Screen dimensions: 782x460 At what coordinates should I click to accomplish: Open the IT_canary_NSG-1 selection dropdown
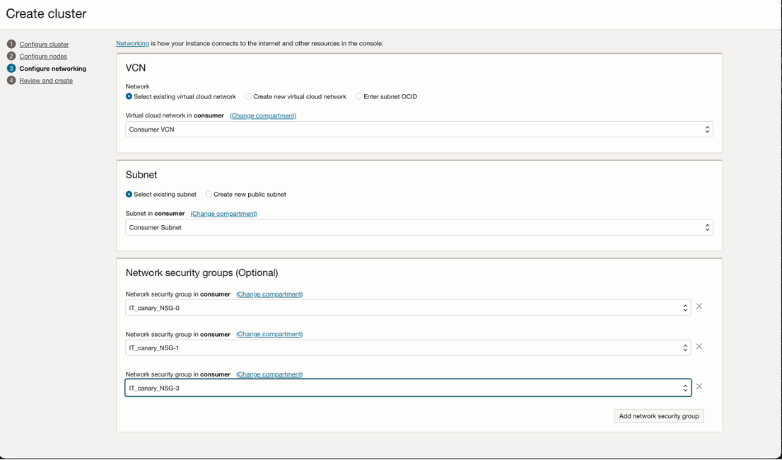[684, 347]
